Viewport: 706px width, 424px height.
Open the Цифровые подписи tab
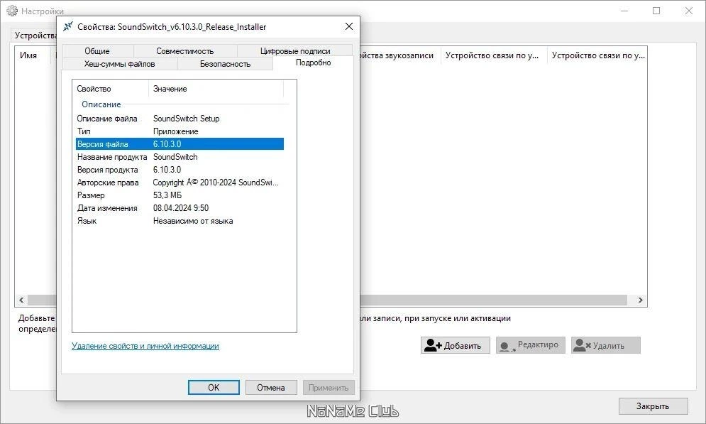point(295,51)
